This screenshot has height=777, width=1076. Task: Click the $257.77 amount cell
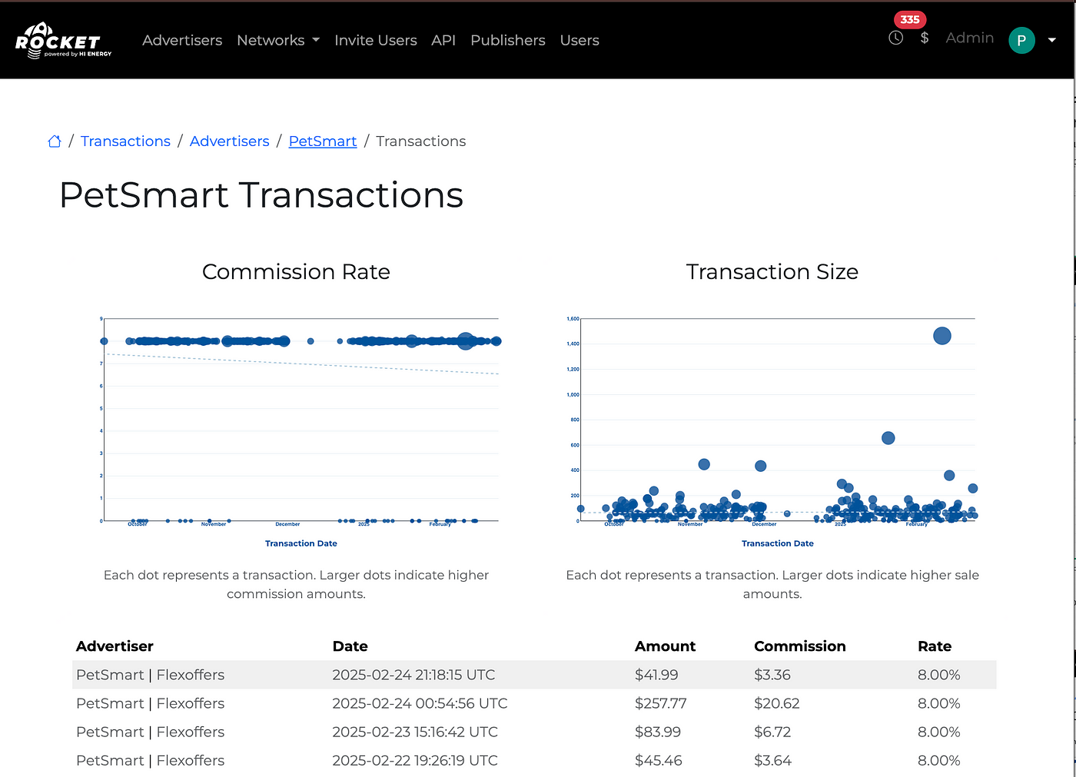tap(661, 703)
